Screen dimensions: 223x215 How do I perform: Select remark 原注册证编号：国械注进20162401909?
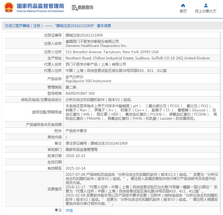pos(97,143)
